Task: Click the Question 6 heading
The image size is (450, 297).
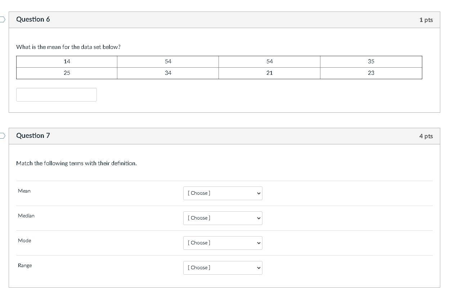Action: (x=33, y=19)
